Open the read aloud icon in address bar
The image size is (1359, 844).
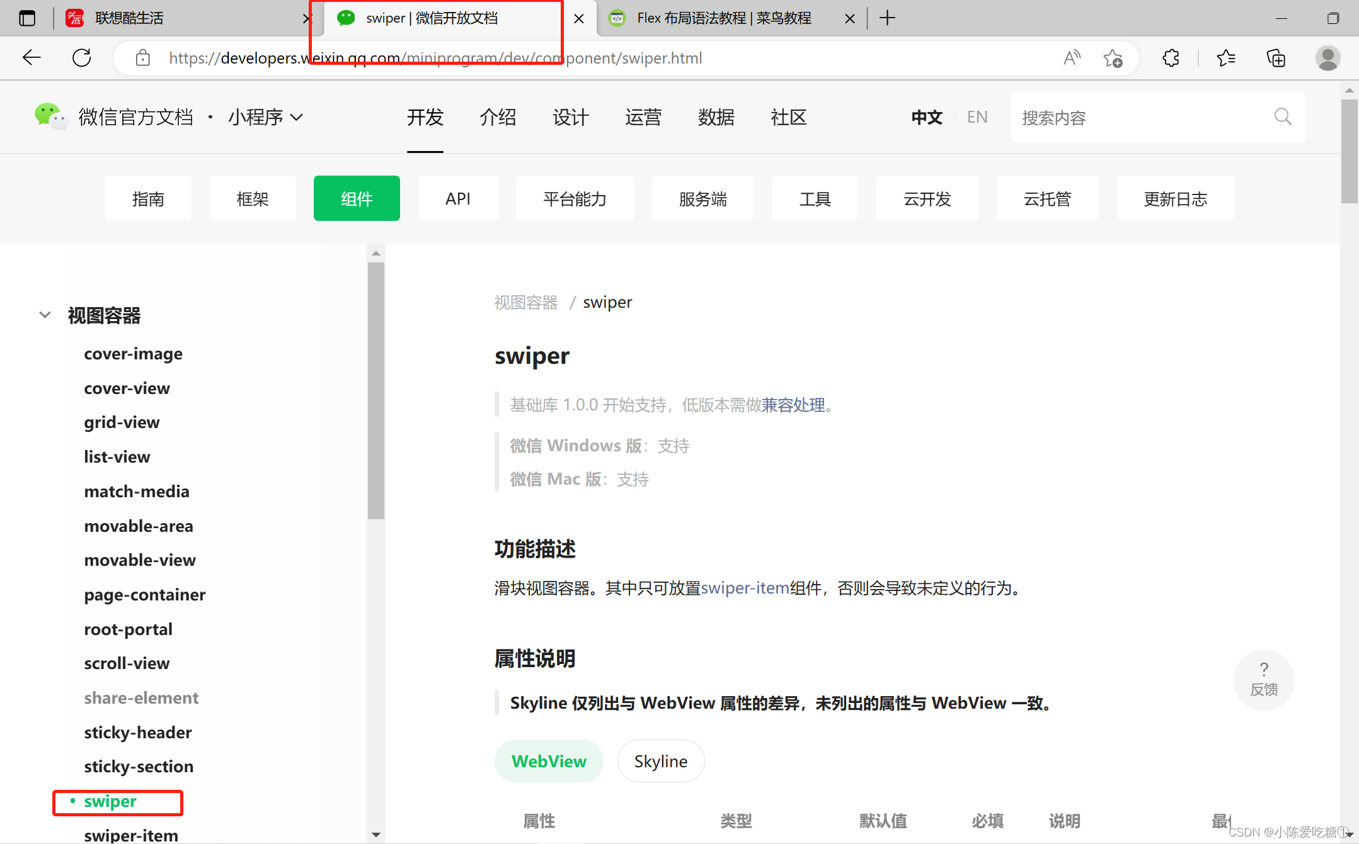point(1071,58)
